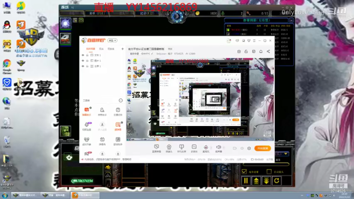Click the stream preview area

tap(200, 99)
